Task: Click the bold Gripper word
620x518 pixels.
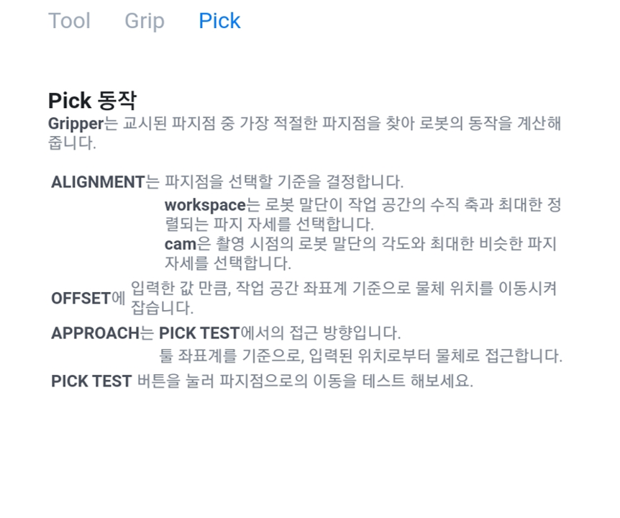Action: click(76, 124)
